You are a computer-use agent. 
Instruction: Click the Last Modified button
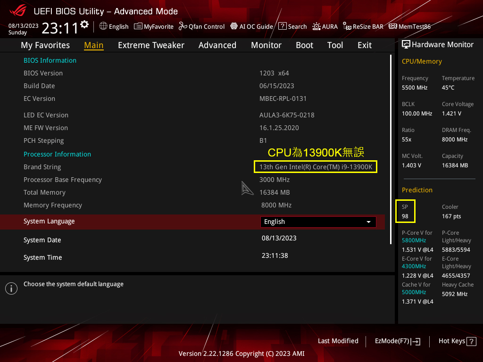[338, 341]
